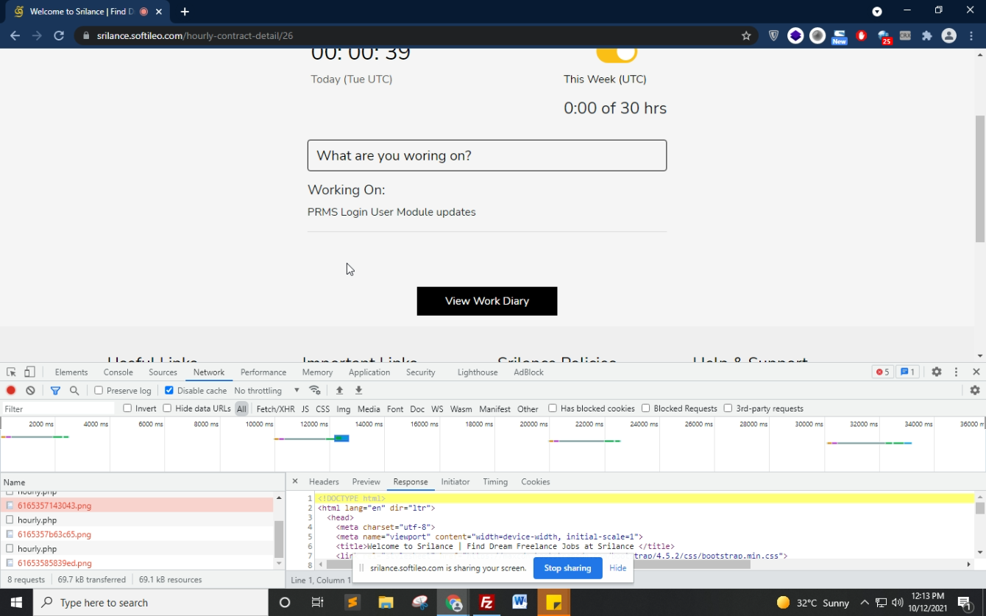Enable the Preserve log checkbox

[99, 391]
